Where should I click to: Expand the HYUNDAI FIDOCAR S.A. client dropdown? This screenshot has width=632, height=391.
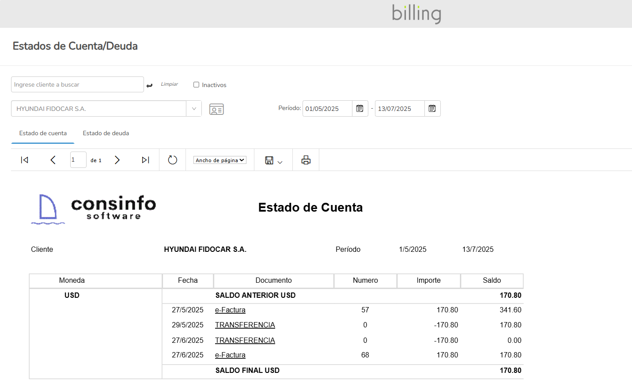(x=194, y=109)
